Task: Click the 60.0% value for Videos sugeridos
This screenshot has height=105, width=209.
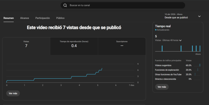Action: pos(188,65)
